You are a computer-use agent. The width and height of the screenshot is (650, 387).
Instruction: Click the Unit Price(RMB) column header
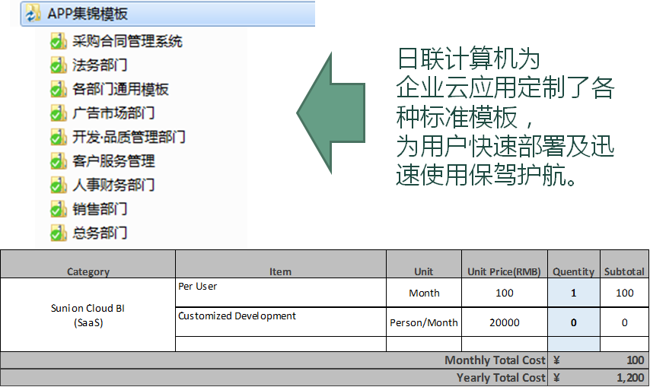(505, 264)
